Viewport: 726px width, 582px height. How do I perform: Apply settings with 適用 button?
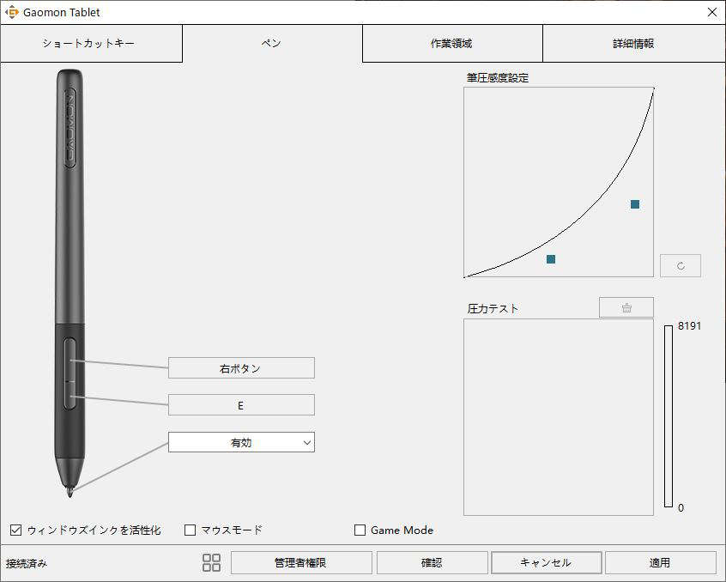(x=660, y=562)
